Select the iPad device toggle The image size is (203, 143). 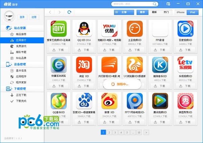[193, 12]
